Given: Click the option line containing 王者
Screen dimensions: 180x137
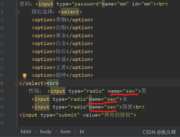Looking at the screenshot, I should (x=62, y=67).
